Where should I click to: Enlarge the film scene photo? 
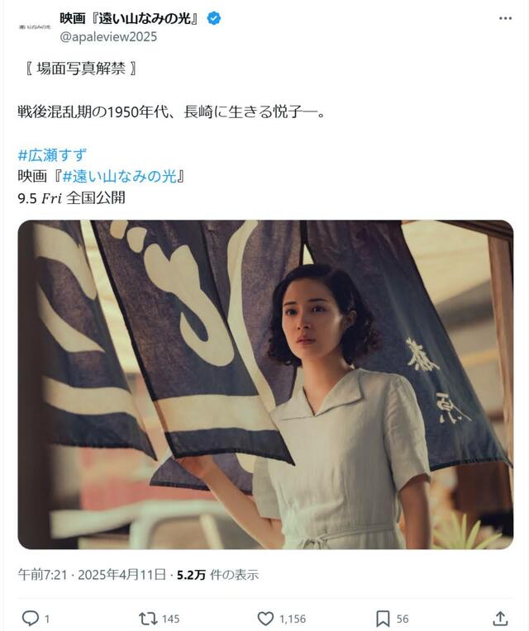[265, 384]
